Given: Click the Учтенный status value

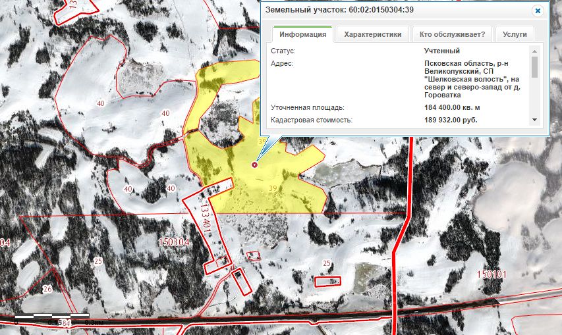Looking at the screenshot, I should tap(442, 51).
